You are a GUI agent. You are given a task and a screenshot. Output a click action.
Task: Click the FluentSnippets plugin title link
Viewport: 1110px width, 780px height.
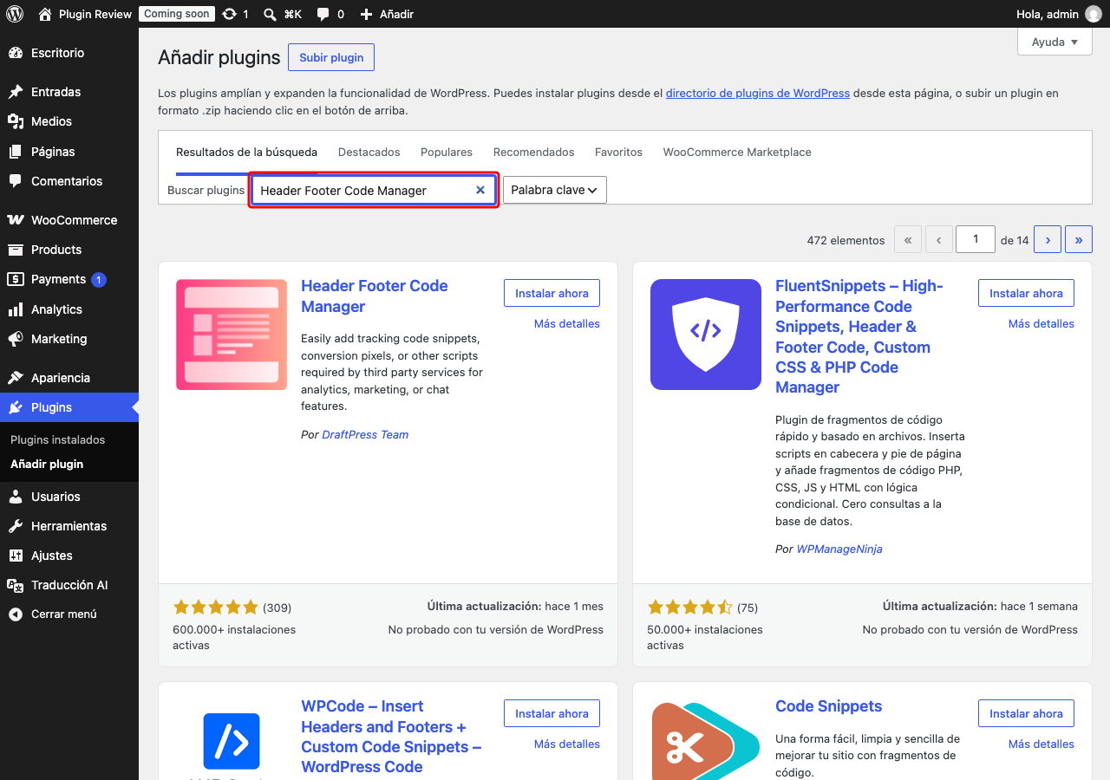[859, 336]
